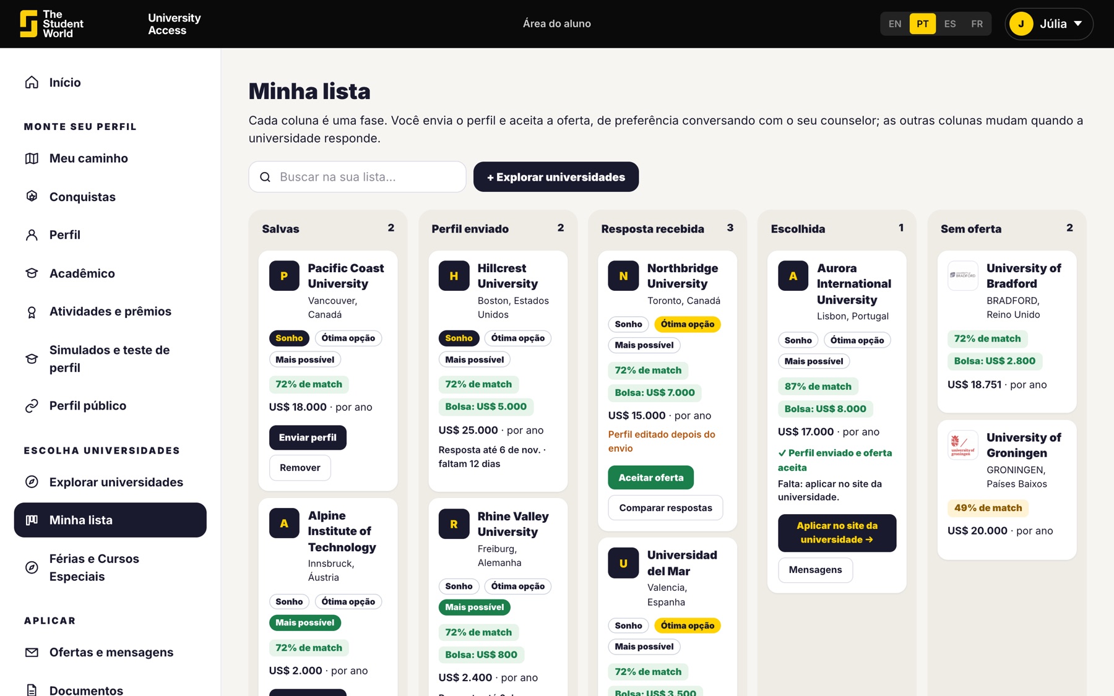The height and width of the screenshot is (696, 1114).
Task: Click the Meu caminho map icon
Action: (x=32, y=158)
